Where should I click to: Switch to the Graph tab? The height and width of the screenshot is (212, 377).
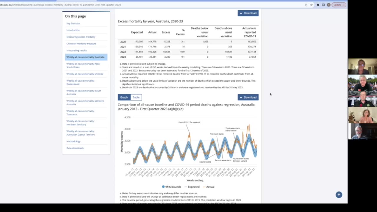pos(124,97)
